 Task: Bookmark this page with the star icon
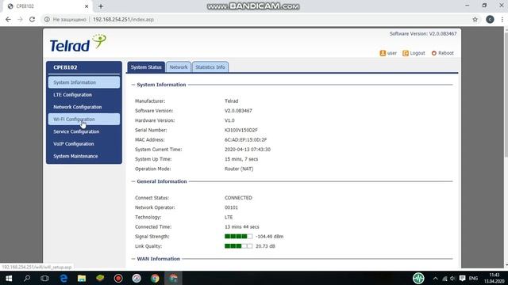pyautogui.click(x=475, y=19)
